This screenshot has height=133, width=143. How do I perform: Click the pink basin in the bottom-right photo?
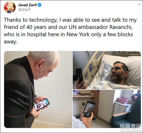click(124, 100)
